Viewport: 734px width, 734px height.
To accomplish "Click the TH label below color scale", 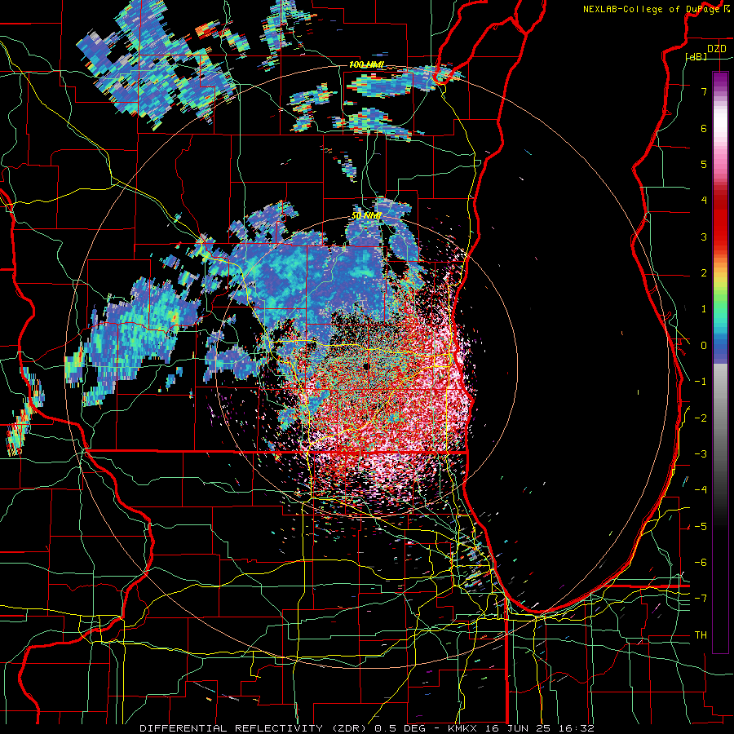I will (701, 635).
